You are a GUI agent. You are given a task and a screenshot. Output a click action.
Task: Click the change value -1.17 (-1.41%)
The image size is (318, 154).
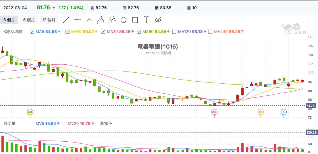[x=70, y=8]
